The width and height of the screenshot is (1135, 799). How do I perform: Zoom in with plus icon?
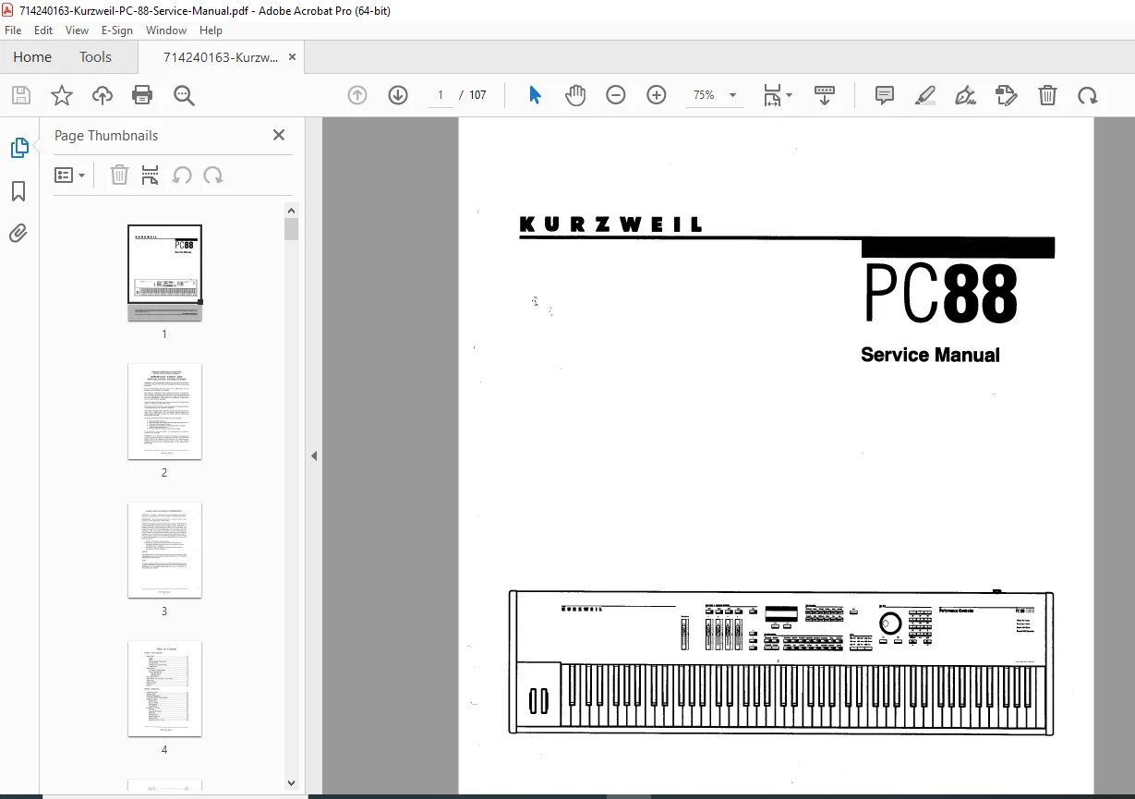tap(657, 95)
